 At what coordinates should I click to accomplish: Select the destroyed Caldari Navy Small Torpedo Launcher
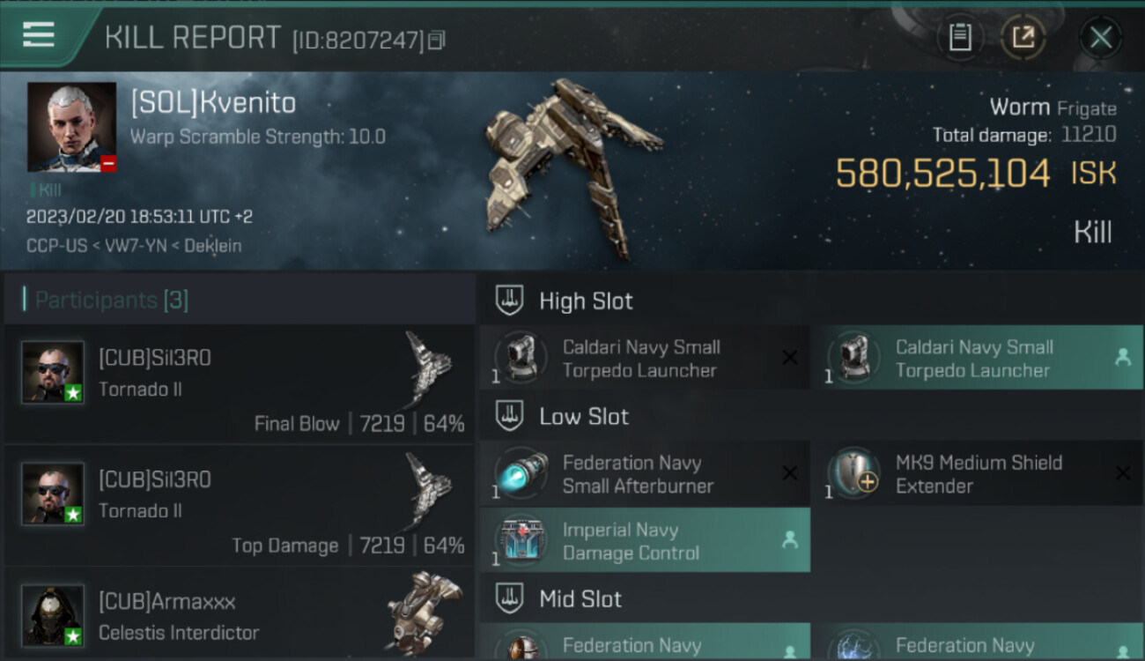[644, 358]
